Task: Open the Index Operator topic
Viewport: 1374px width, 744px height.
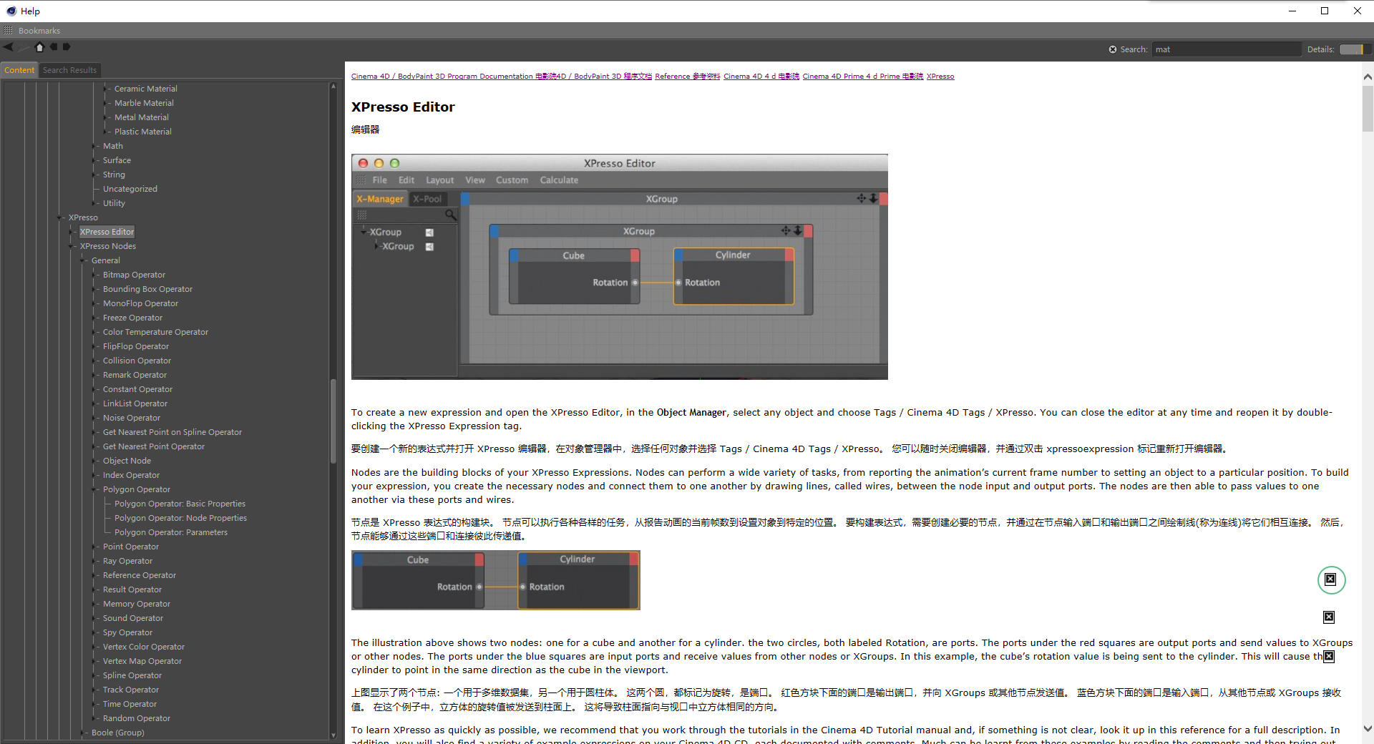Action: 131,475
